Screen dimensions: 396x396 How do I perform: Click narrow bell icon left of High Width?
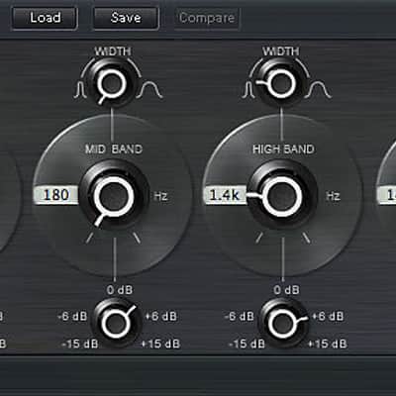(248, 90)
